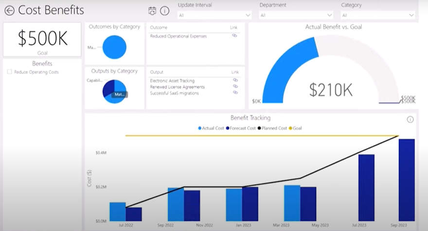Open link icon for Successful SaaS migrations

235,92
